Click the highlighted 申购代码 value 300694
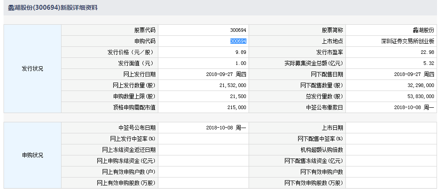 (238, 41)
